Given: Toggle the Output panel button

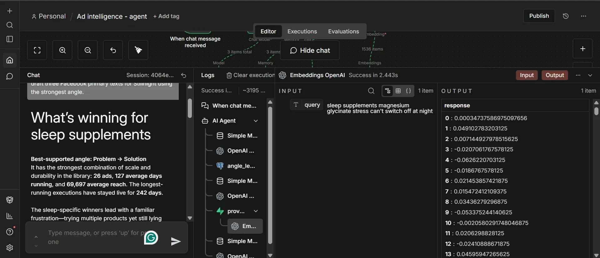Looking at the screenshot, I should coord(555,75).
